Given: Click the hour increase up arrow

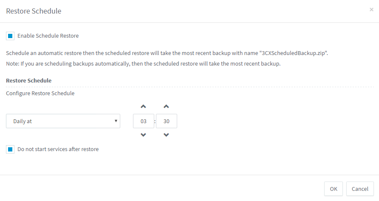Looking at the screenshot, I should 144,106.
